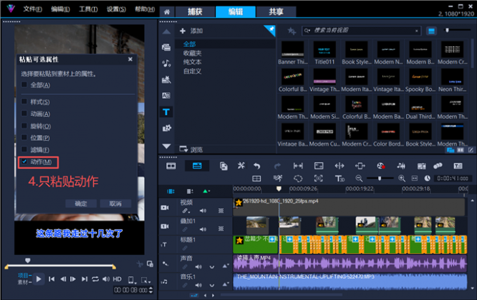
Task: Open the Subtitle Editor icon
Action: [x=458, y=166]
